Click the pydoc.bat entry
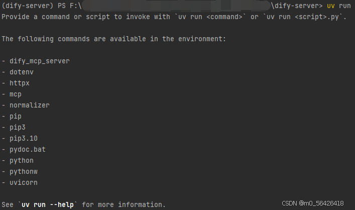This screenshot has width=355, height=210. click(x=28, y=150)
